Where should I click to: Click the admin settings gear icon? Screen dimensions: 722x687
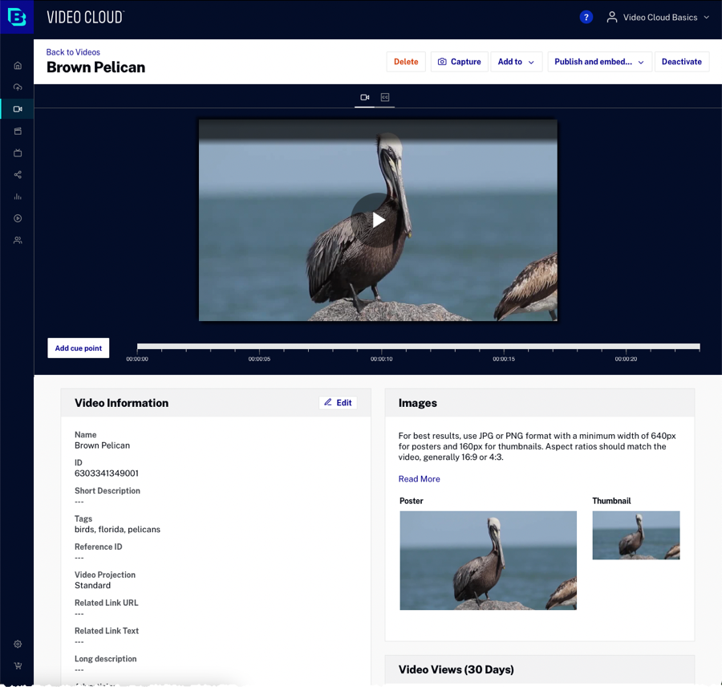coord(18,644)
